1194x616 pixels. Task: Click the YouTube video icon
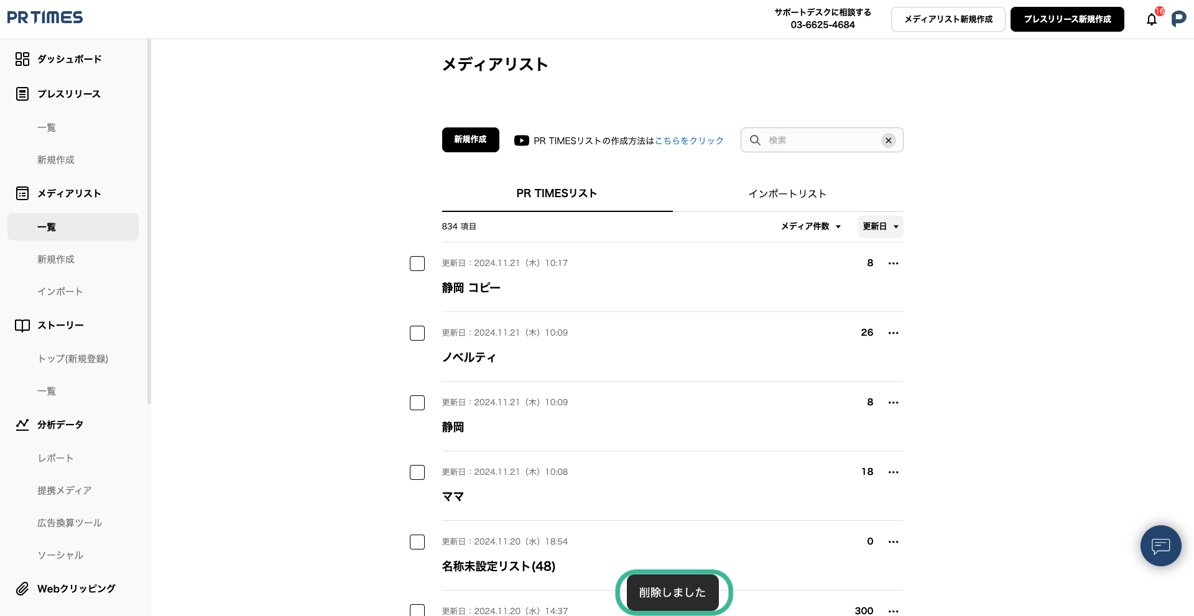(521, 140)
